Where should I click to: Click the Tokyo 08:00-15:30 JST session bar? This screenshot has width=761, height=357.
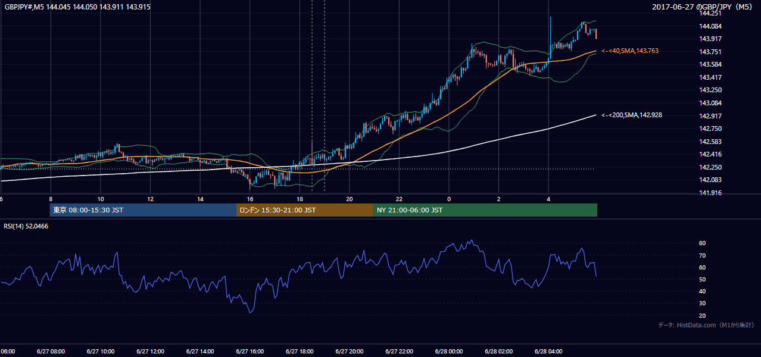point(143,210)
